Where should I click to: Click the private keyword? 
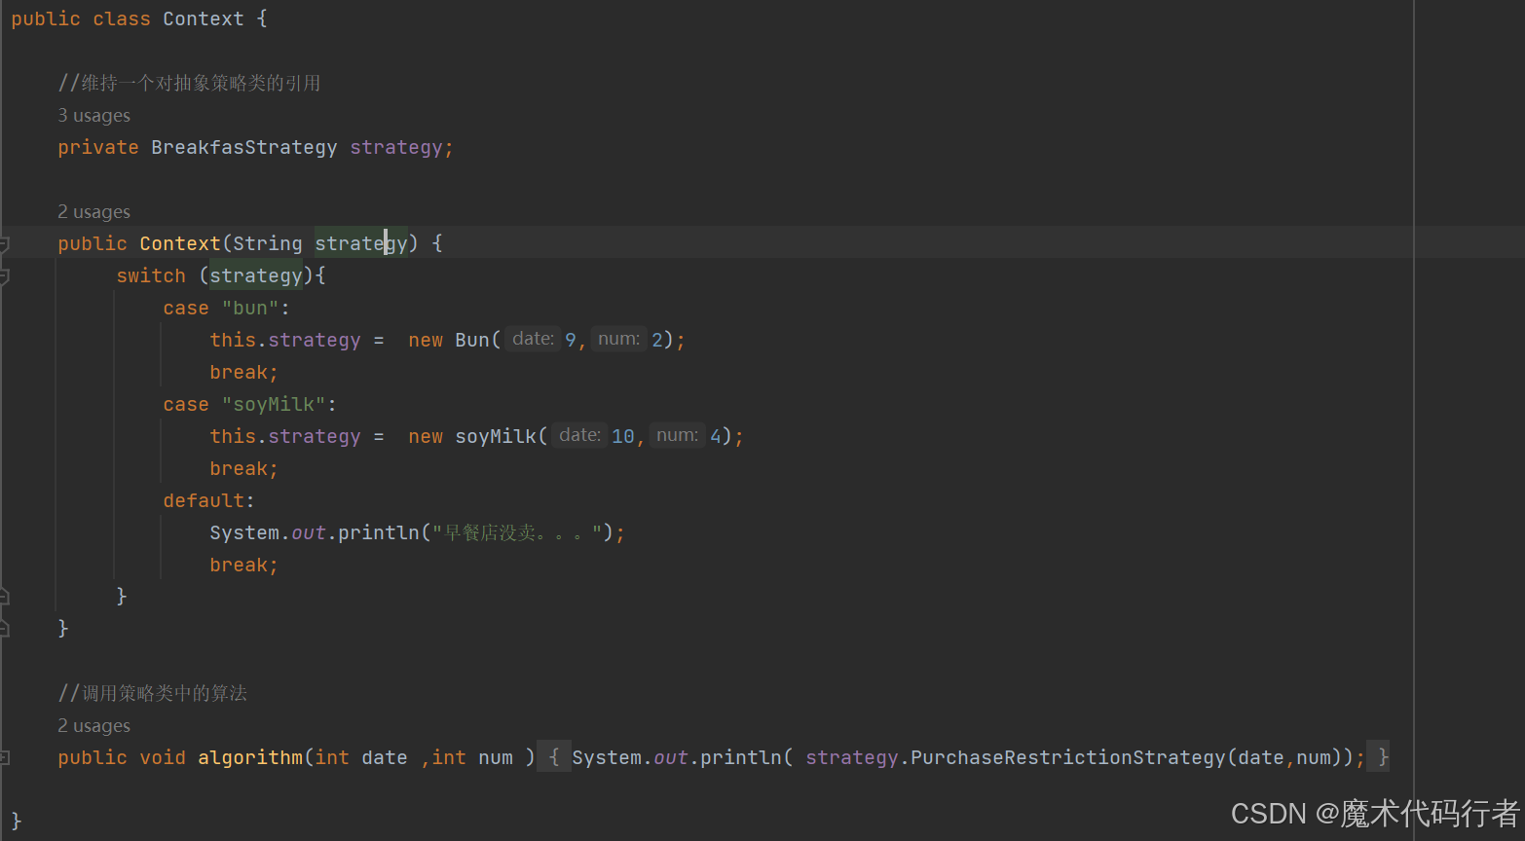pyautogui.click(x=98, y=147)
